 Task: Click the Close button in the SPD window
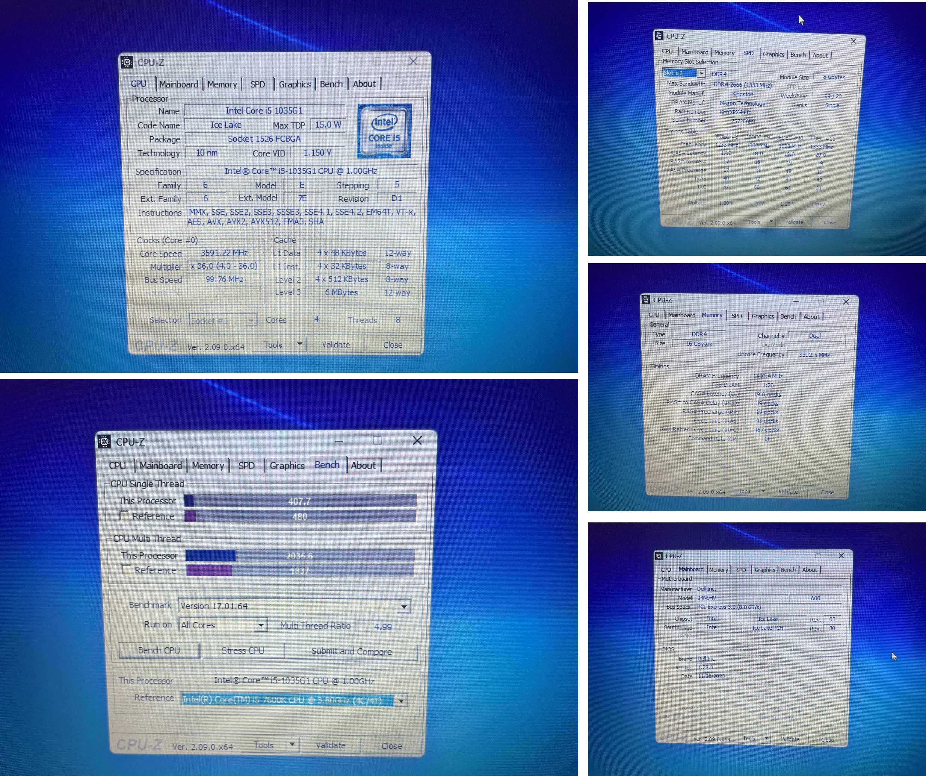pyautogui.click(x=830, y=222)
